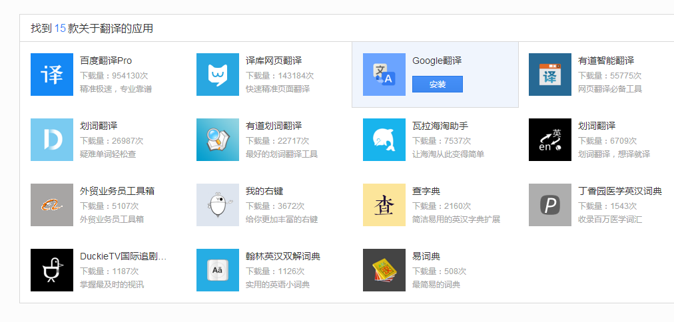Click the 我的右键 mouse icon

pos(218,205)
